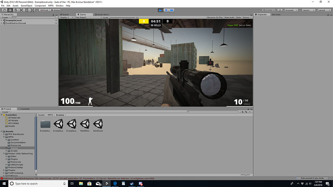Click the step frame button

(172, 10)
